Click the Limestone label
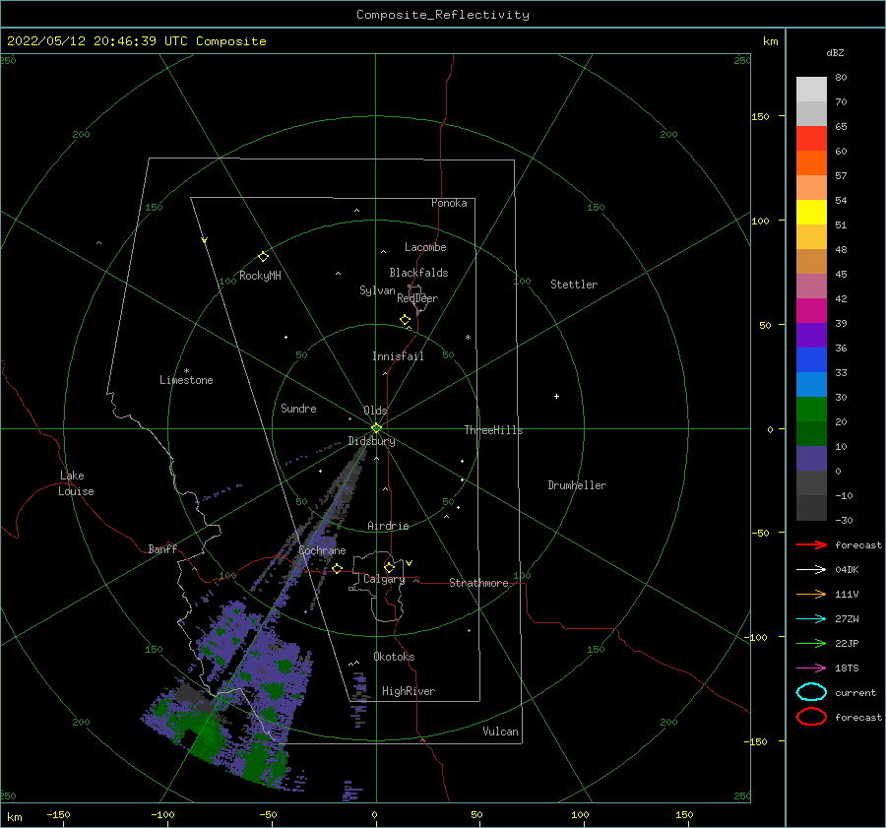Viewport: 886px width, 828px height. (186, 380)
